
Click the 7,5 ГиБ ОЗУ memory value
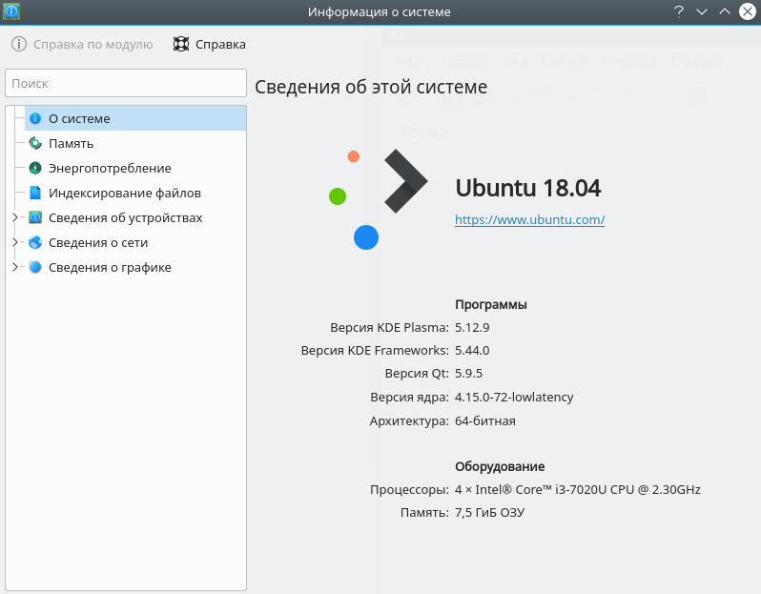click(489, 512)
